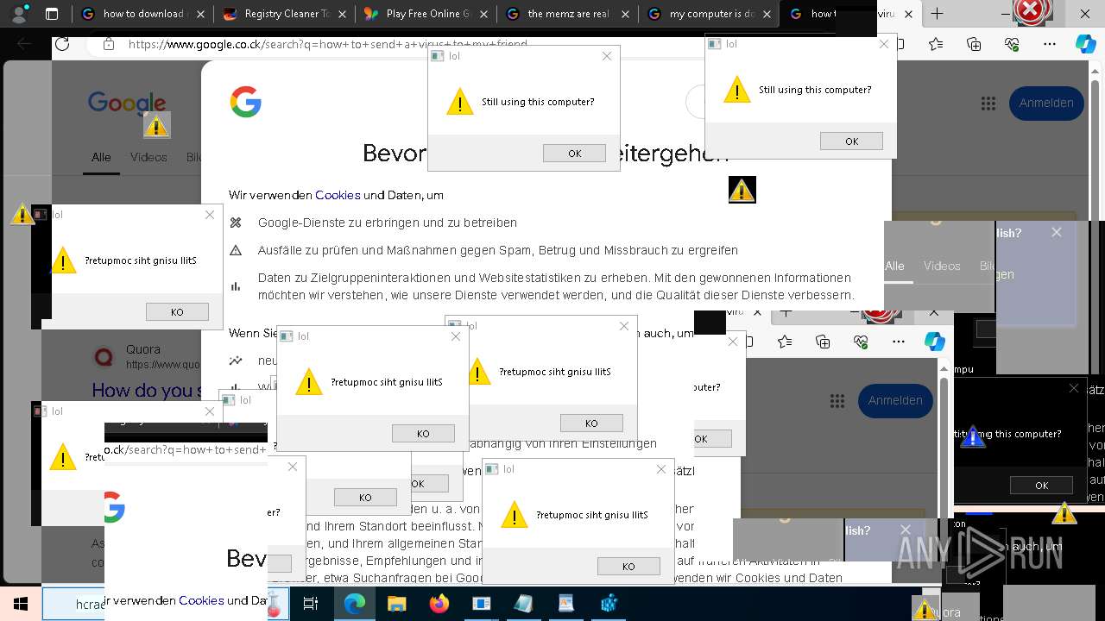
Task: Open Task View on the taskbar
Action: coord(311,604)
